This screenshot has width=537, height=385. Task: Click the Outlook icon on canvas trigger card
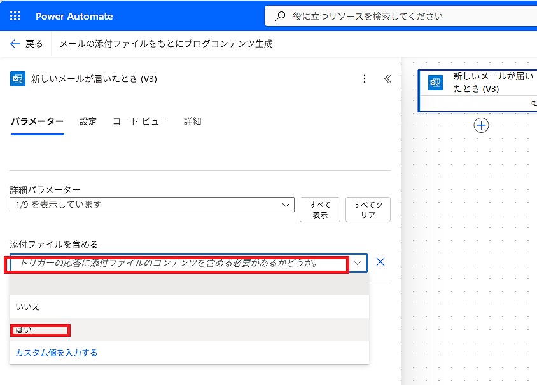[435, 83]
